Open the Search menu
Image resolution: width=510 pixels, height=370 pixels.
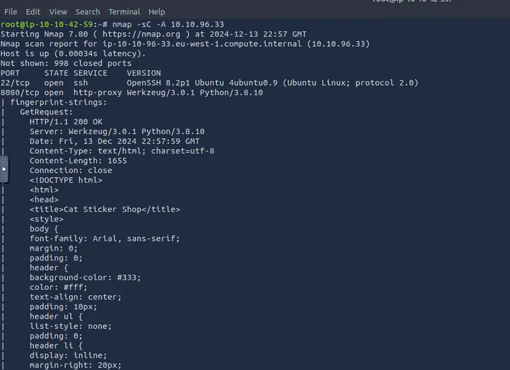tap(88, 12)
